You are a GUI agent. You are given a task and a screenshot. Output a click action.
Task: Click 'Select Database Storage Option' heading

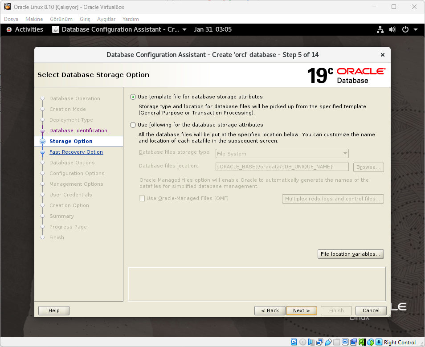93,75
